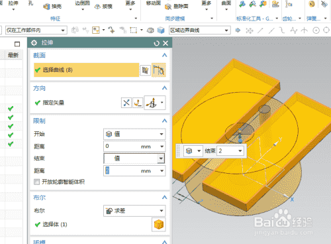The image size is (331, 244).
Task: Open the start distance mm dropdown arrow
Action: click(x=162, y=147)
